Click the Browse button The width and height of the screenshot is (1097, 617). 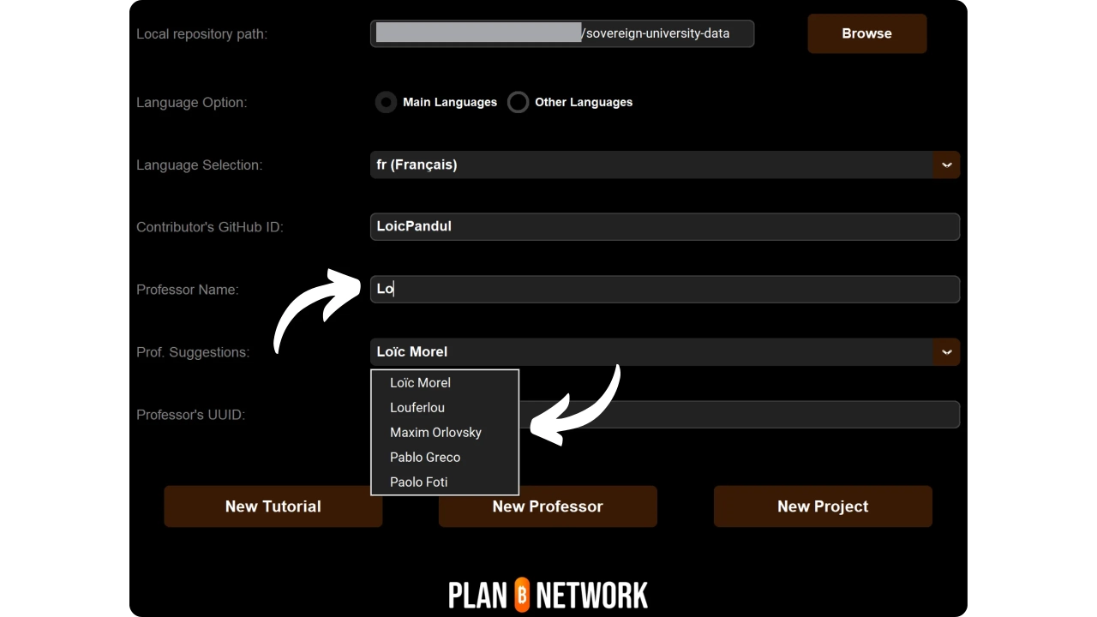coord(866,33)
